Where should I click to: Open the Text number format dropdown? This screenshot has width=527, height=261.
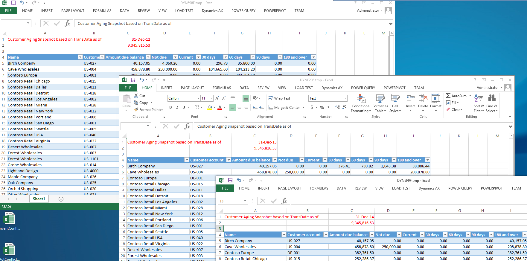pyautogui.click(x=345, y=98)
